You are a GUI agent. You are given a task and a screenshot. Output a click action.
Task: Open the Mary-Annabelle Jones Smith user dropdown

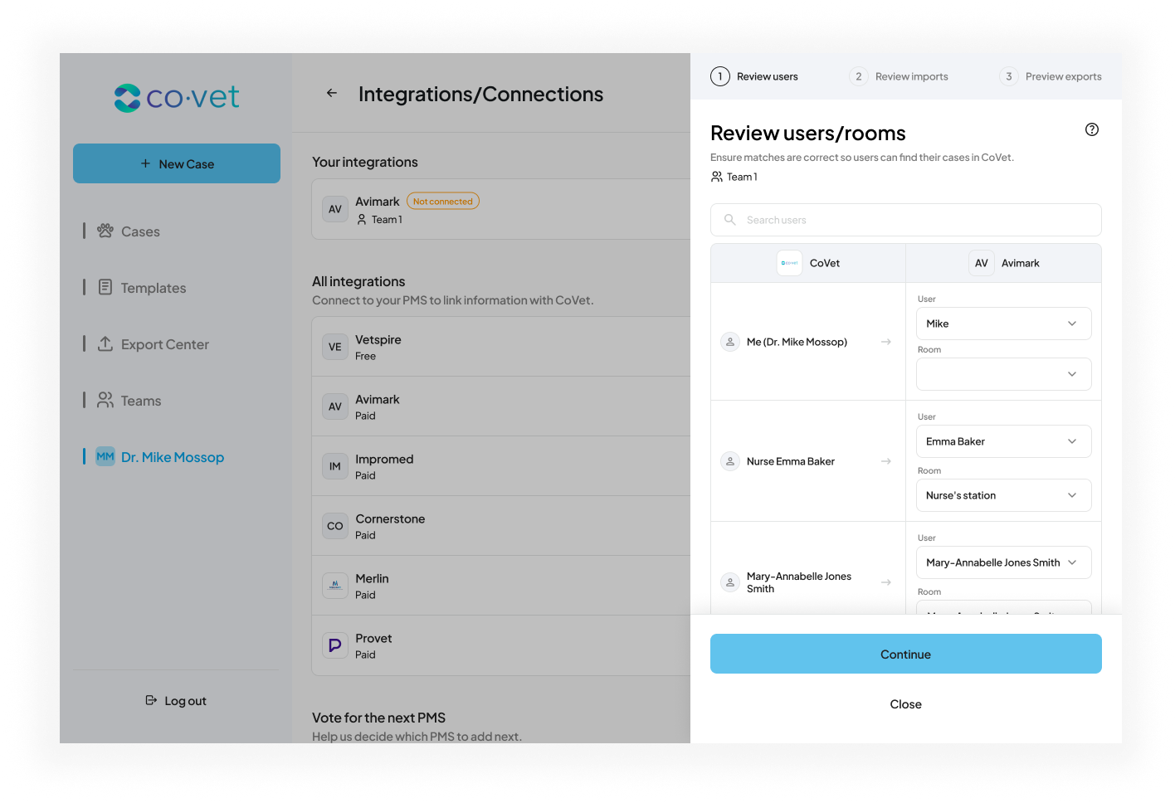click(x=1003, y=562)
